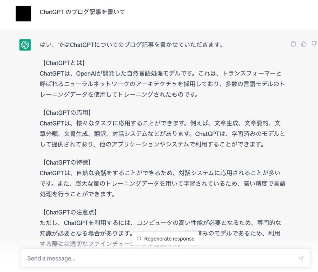Click the thumbs down icon
The image size is (318, 272).
(x=314, y=44)
